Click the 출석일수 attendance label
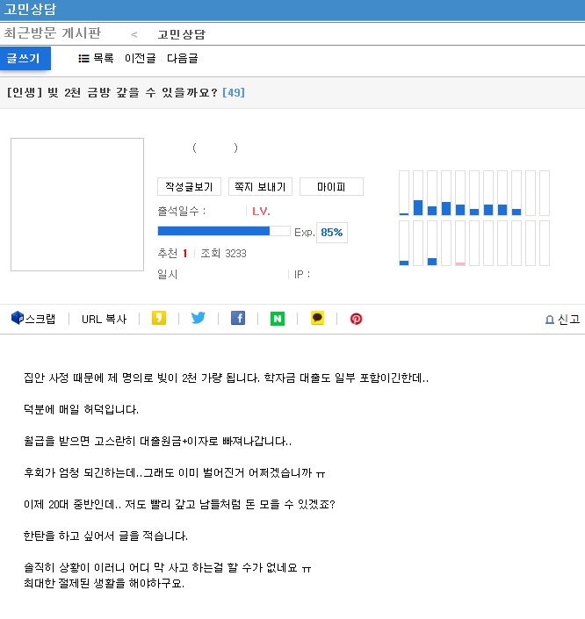Image resolution: width=585 pixels, height=619 pixels. [x=181, y=212]
